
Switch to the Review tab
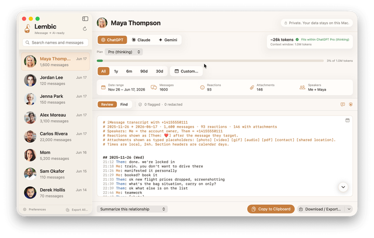[107, 104]
